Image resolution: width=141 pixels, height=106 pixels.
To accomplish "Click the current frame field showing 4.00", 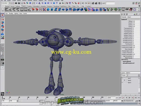I will tap(112, 98).
